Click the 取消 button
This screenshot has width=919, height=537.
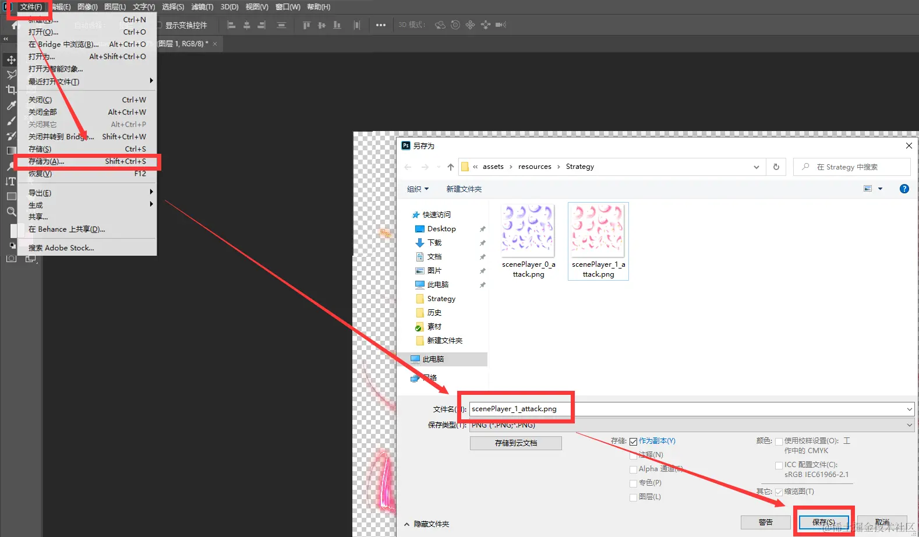click(x=882, y=522)
